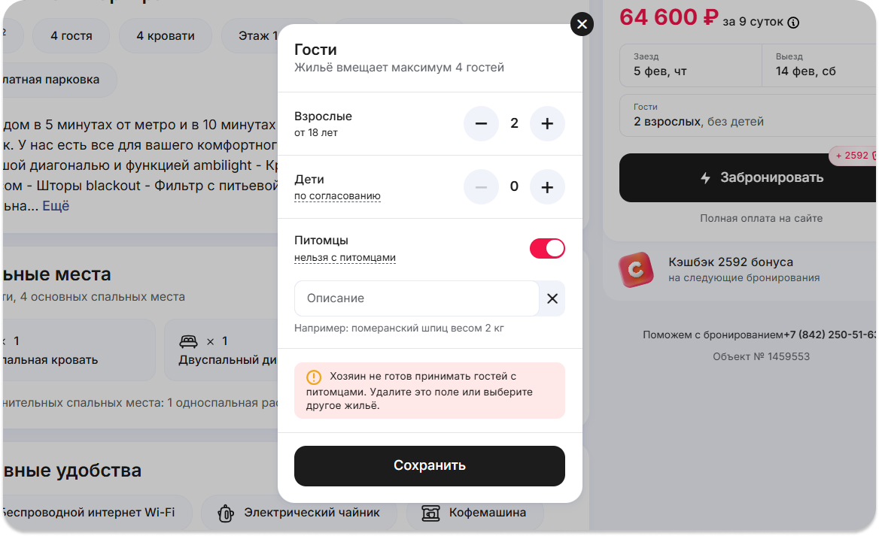Viewport: 879px width, 536px height.
Task: Expand the Гости guests selector field
Action: pos(748,115)
